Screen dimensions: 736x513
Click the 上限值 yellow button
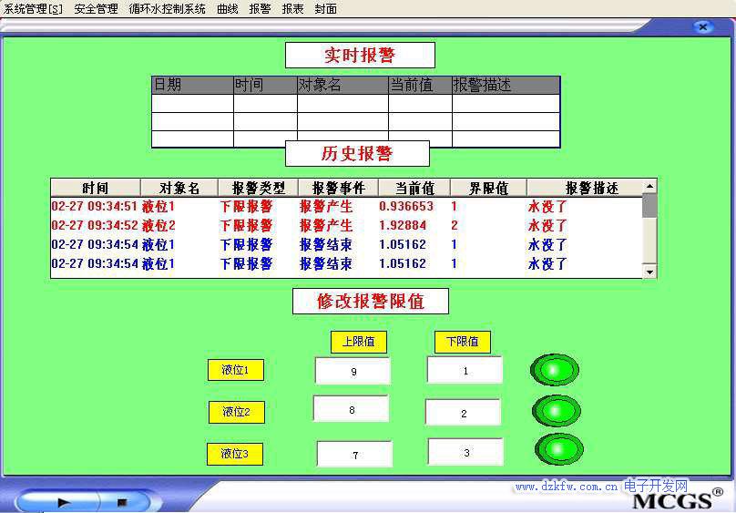pos(358,342)
